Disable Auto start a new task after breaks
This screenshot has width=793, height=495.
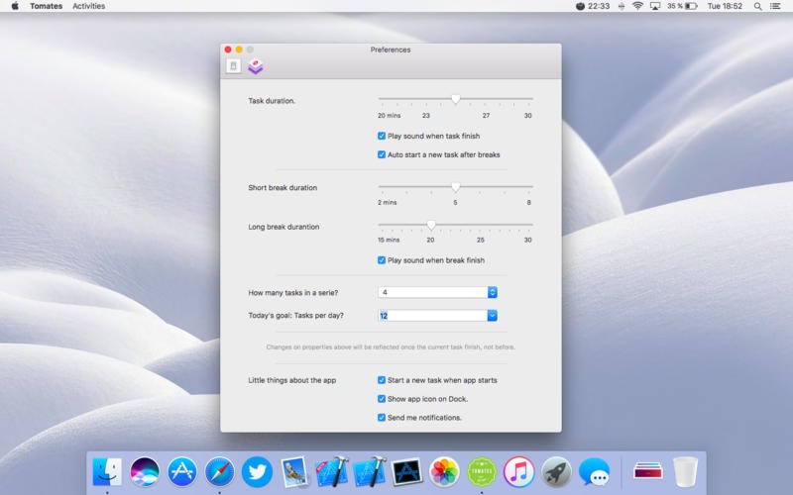(x=382, y=154)
